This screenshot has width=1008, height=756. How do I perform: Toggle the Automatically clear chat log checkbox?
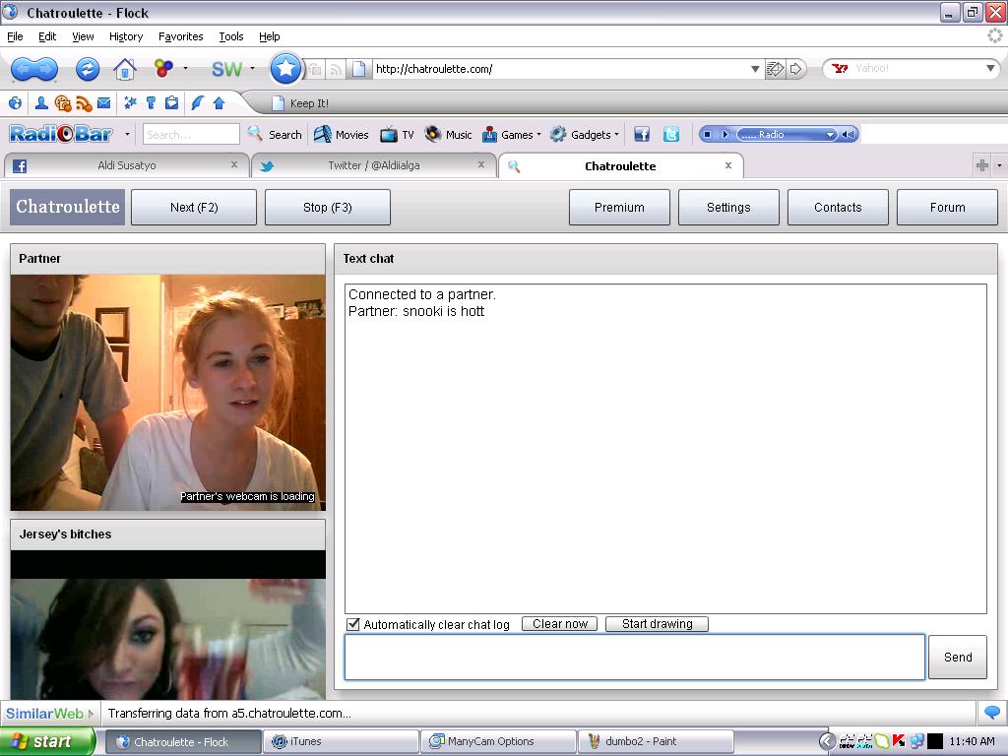pos(353,623)
